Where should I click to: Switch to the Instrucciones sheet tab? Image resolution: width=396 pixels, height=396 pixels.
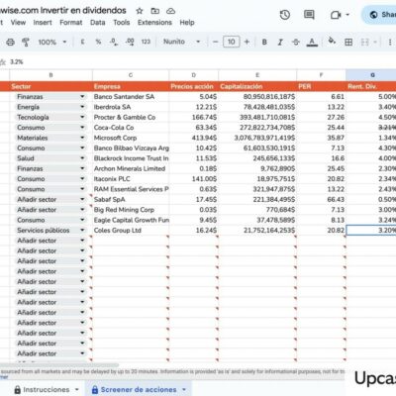[47, 389]
